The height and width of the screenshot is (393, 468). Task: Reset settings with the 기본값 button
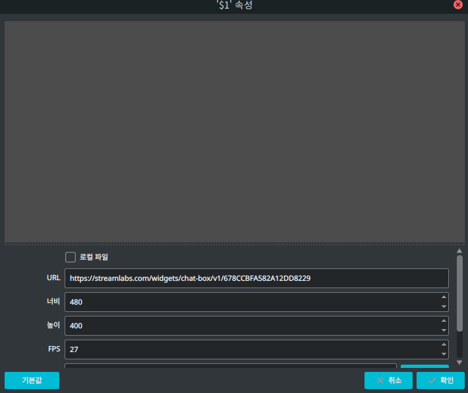32,380
